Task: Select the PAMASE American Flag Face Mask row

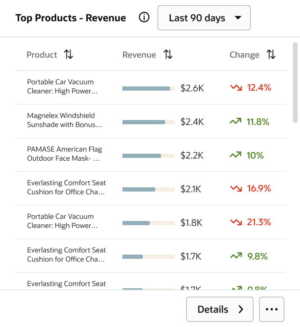Action: [64, 154]
